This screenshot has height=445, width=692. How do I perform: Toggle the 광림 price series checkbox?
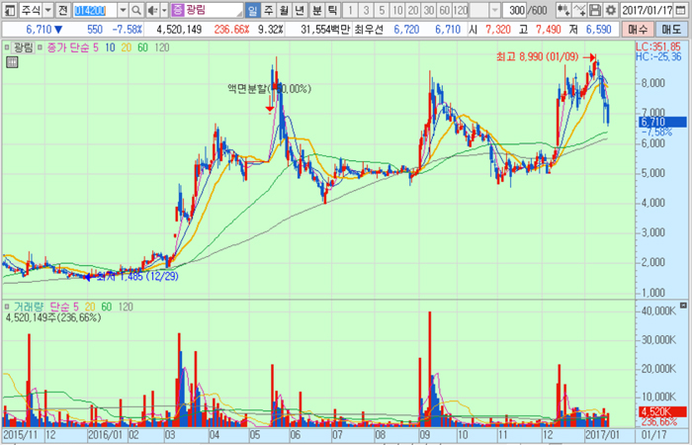pos(9,47)
